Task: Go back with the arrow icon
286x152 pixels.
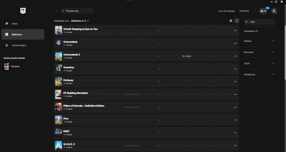Action: click(x=56, y=11)
